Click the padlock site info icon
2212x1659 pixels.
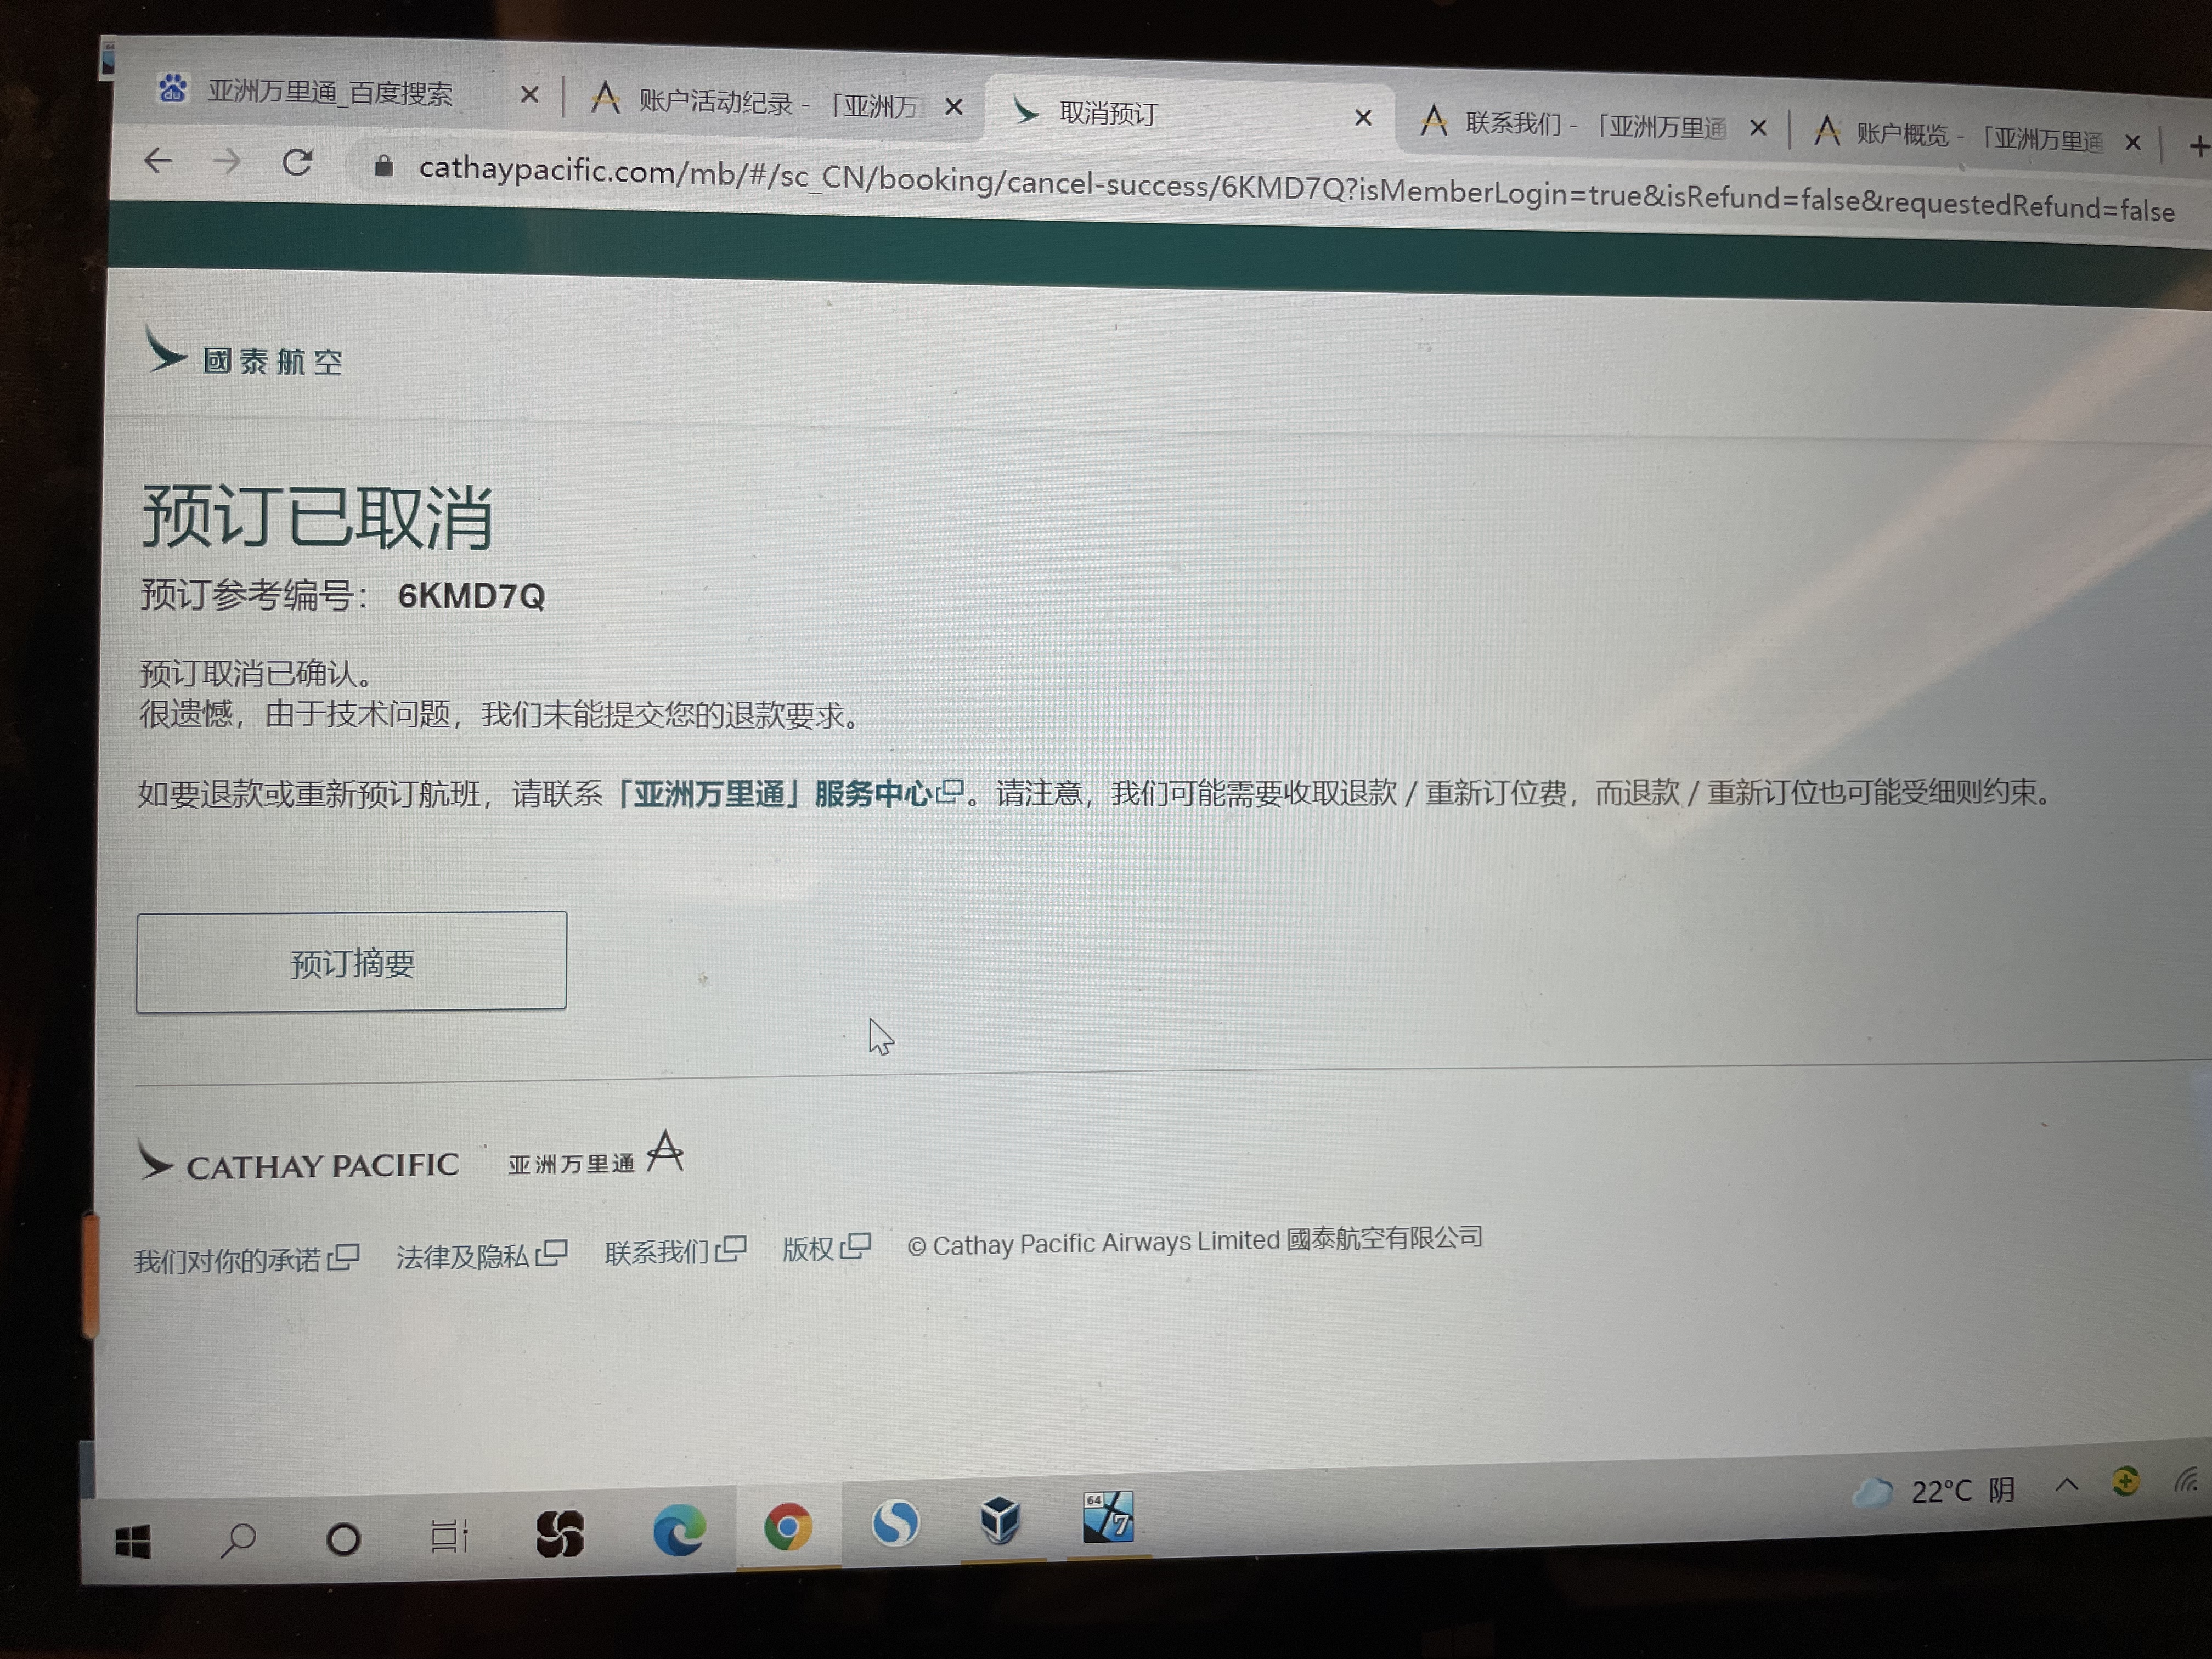click(383, 166)
